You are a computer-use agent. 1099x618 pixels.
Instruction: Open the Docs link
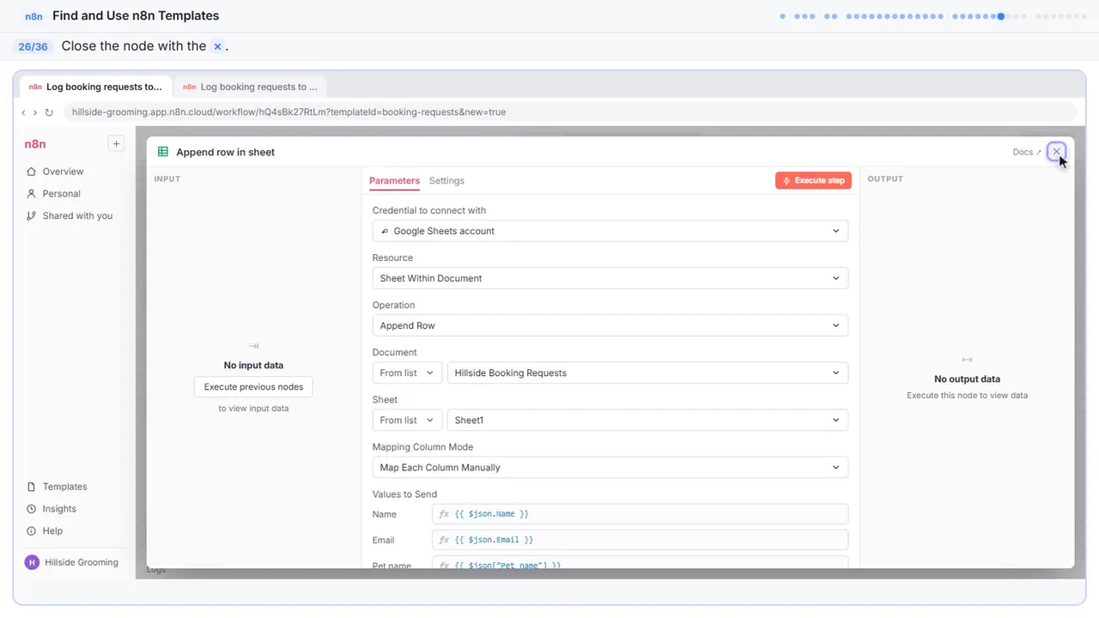(1027, 152)
